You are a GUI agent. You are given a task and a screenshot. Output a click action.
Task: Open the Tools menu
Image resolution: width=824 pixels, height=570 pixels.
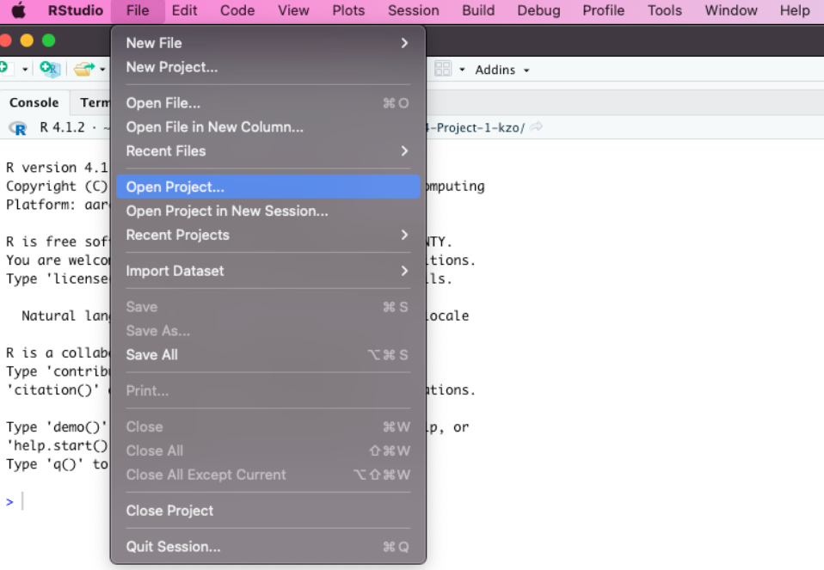[x=664, y=10]
